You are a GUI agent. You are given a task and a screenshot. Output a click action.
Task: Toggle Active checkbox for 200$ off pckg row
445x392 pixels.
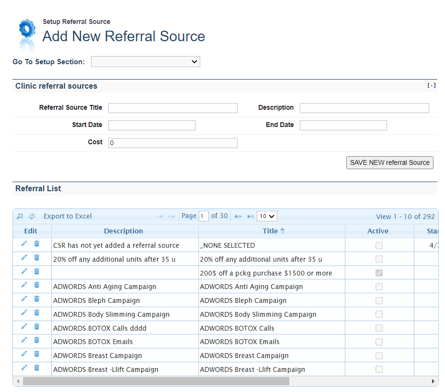tap(379, 273)
